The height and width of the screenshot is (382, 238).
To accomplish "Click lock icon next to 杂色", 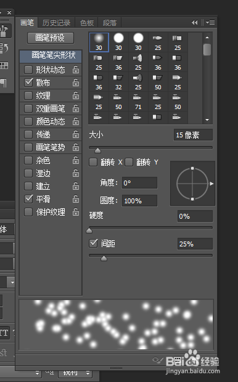I will (76, 160).
